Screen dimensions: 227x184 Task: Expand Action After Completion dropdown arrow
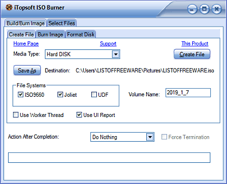[150, 137]
